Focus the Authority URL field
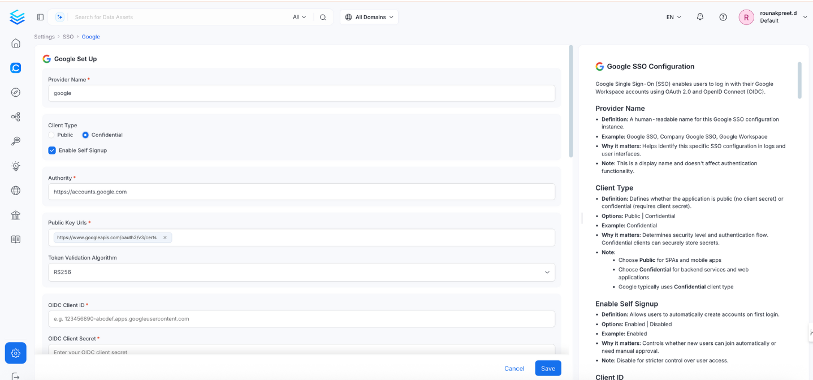The image size is (813, 380). [x=301, y=192]
